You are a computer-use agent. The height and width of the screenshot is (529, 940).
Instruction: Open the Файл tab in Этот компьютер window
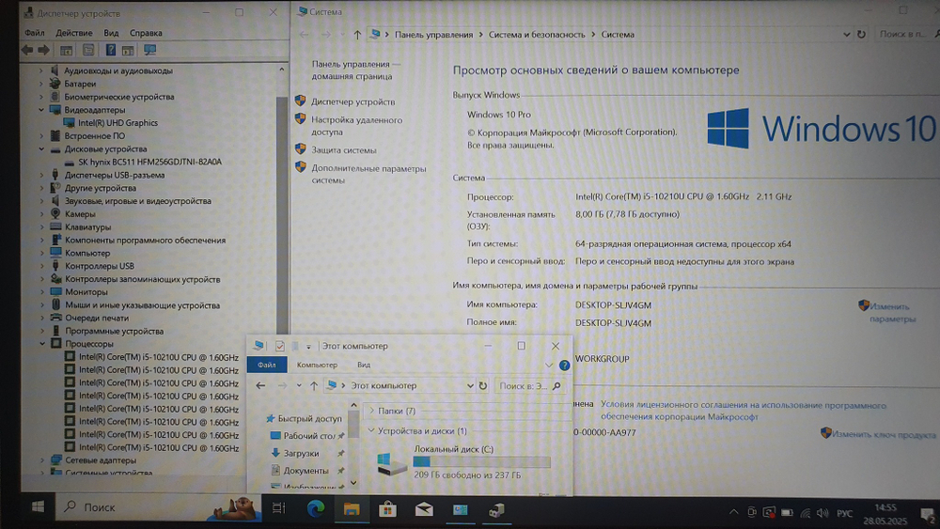267,365
